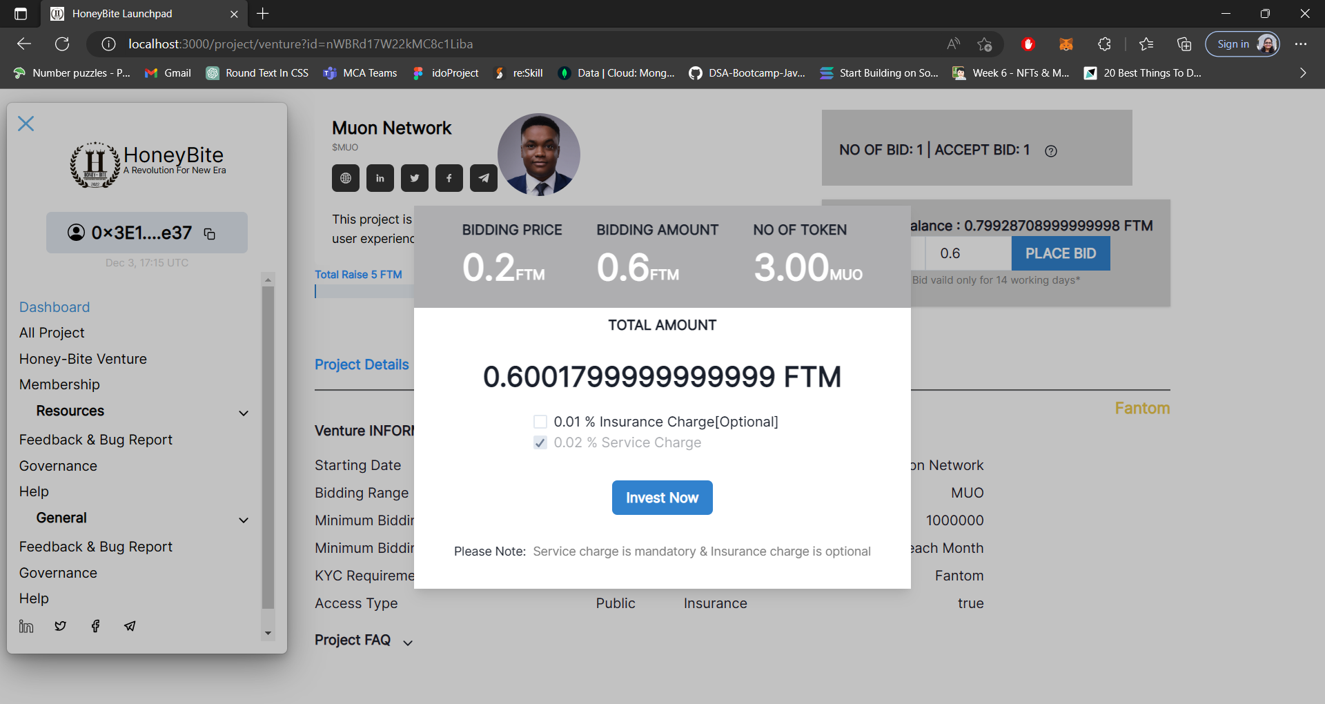Click the browser Sign in button
1325x704 pixels.
tap(1242, 44)
